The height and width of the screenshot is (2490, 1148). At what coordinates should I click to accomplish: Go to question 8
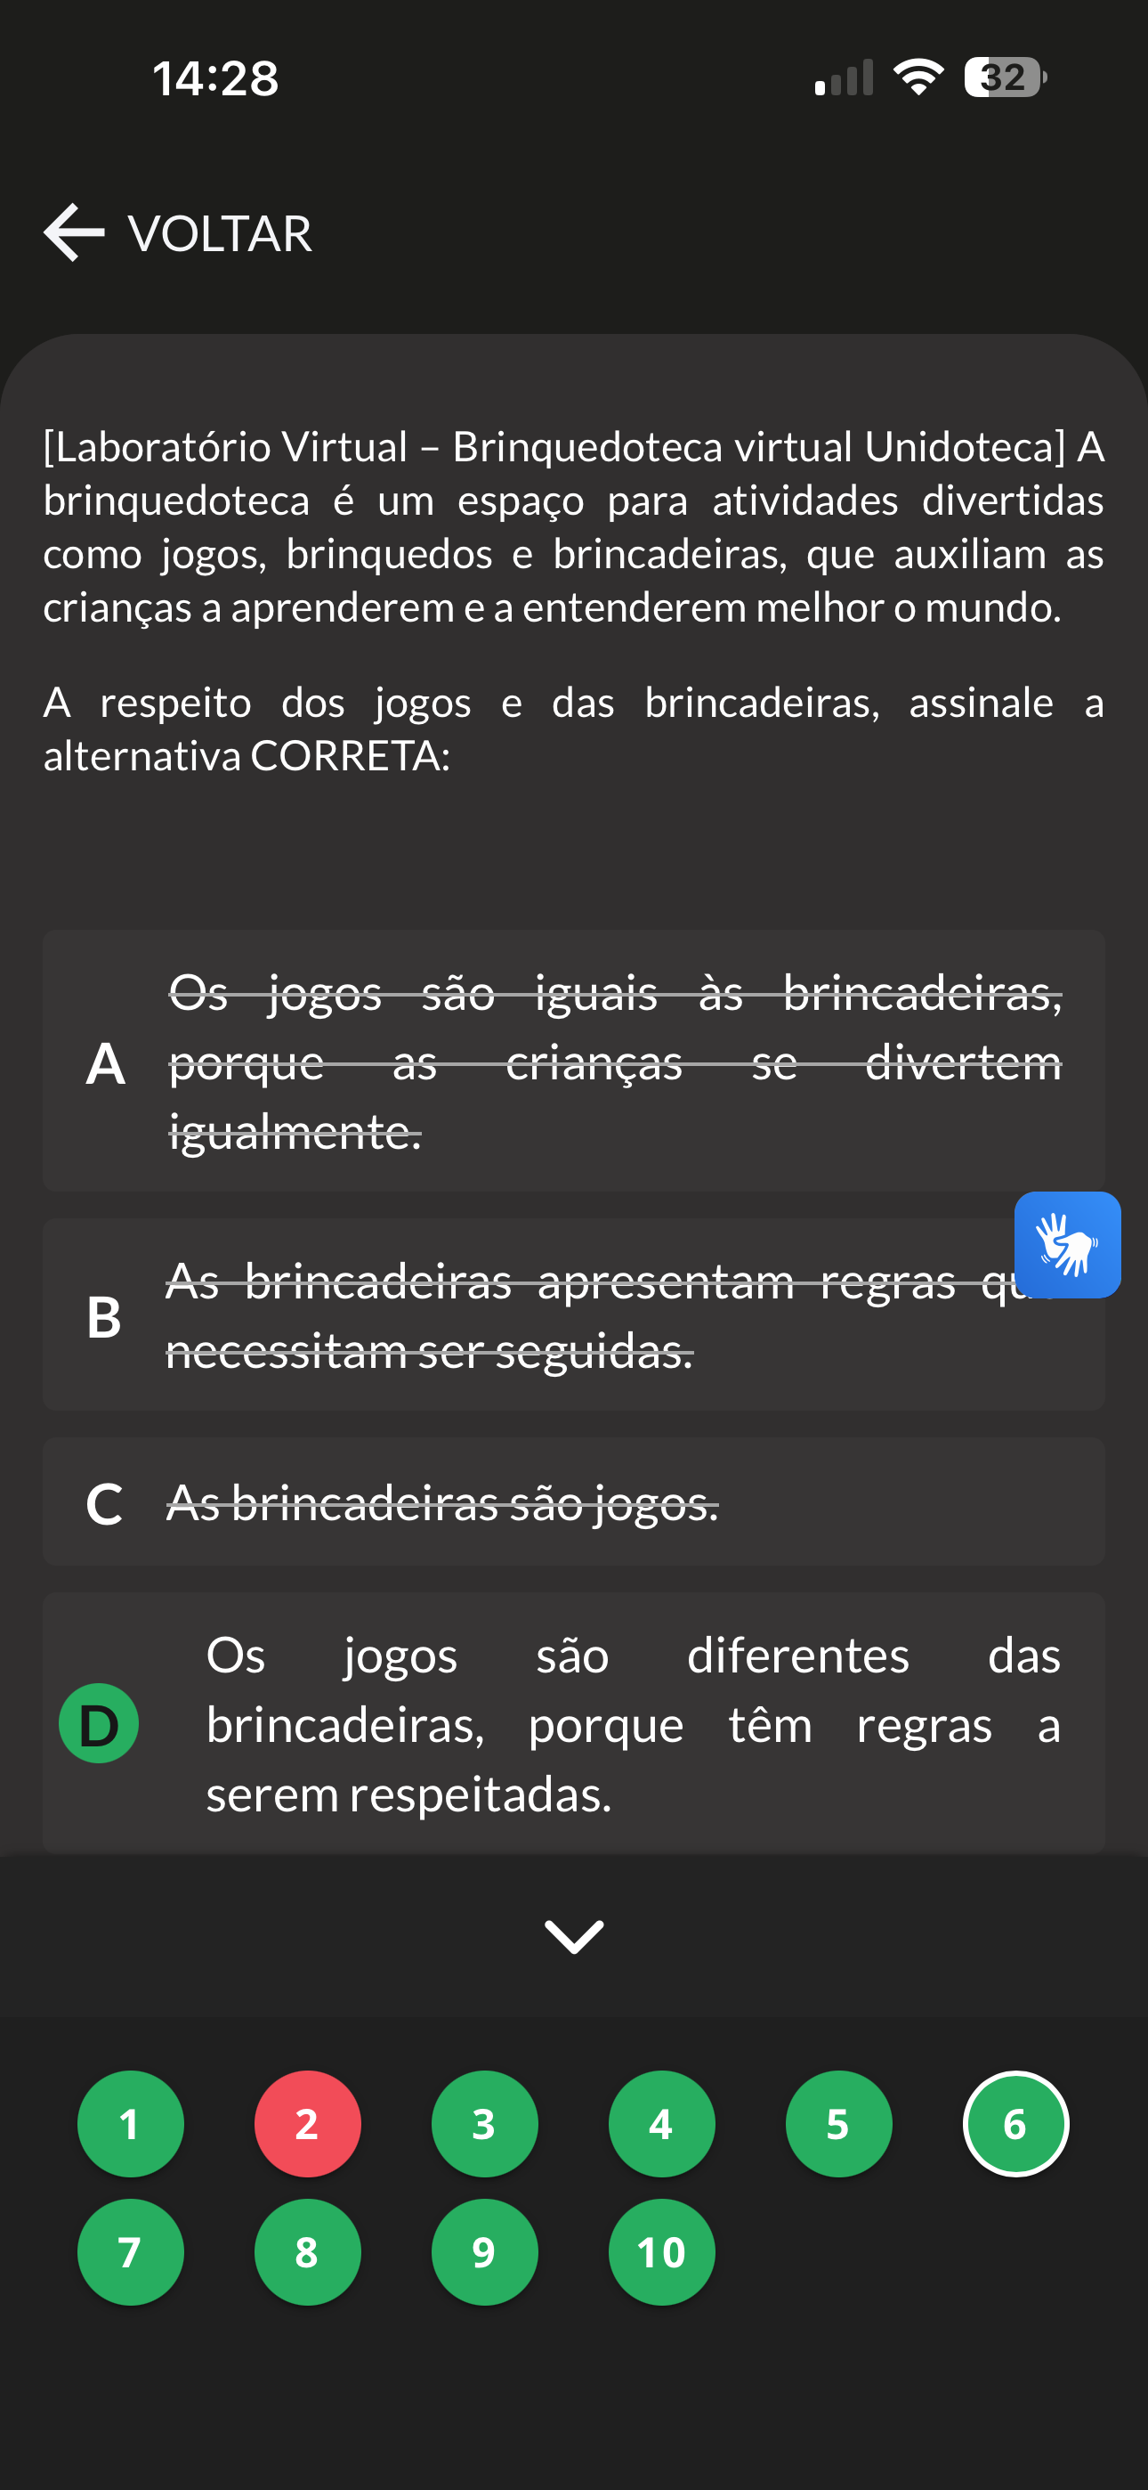click(x=307, y=2252)
